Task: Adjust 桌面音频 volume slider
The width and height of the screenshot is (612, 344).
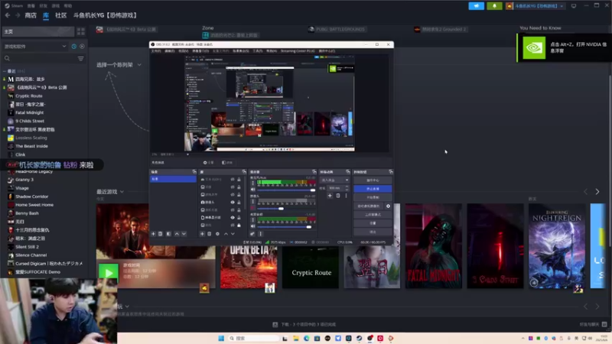Action: pyautogui.click(x=286, y=226)
